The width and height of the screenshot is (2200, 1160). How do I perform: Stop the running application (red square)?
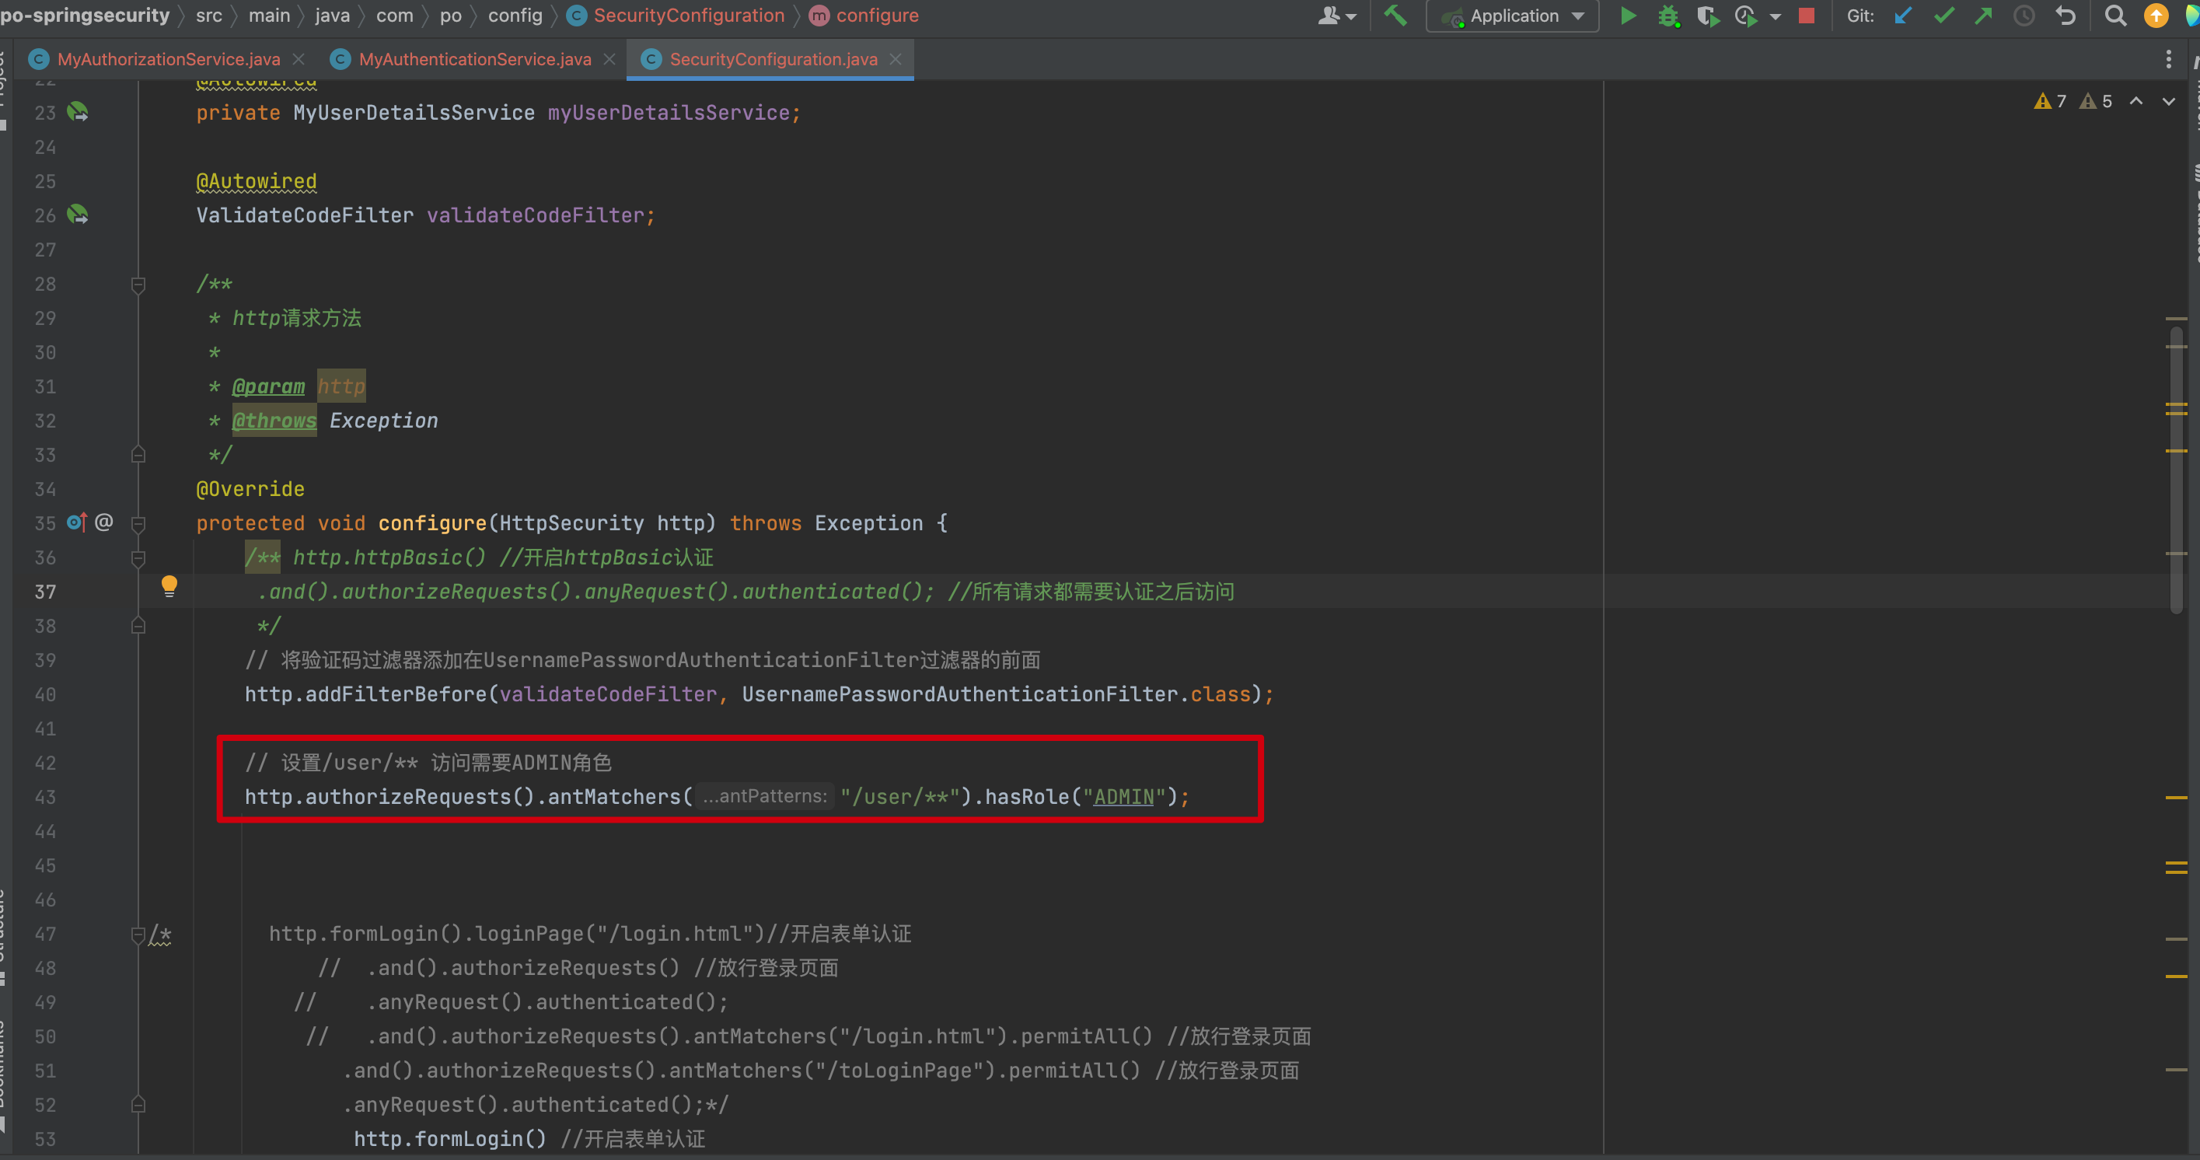point(1807,16)
